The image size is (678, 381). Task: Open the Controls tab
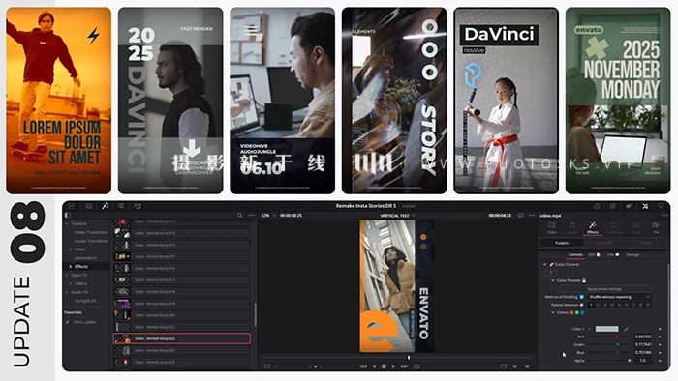(x=575, y=254)
